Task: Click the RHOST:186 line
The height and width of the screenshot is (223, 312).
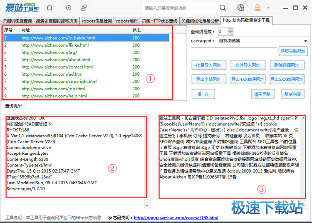Action: point(18,130)
